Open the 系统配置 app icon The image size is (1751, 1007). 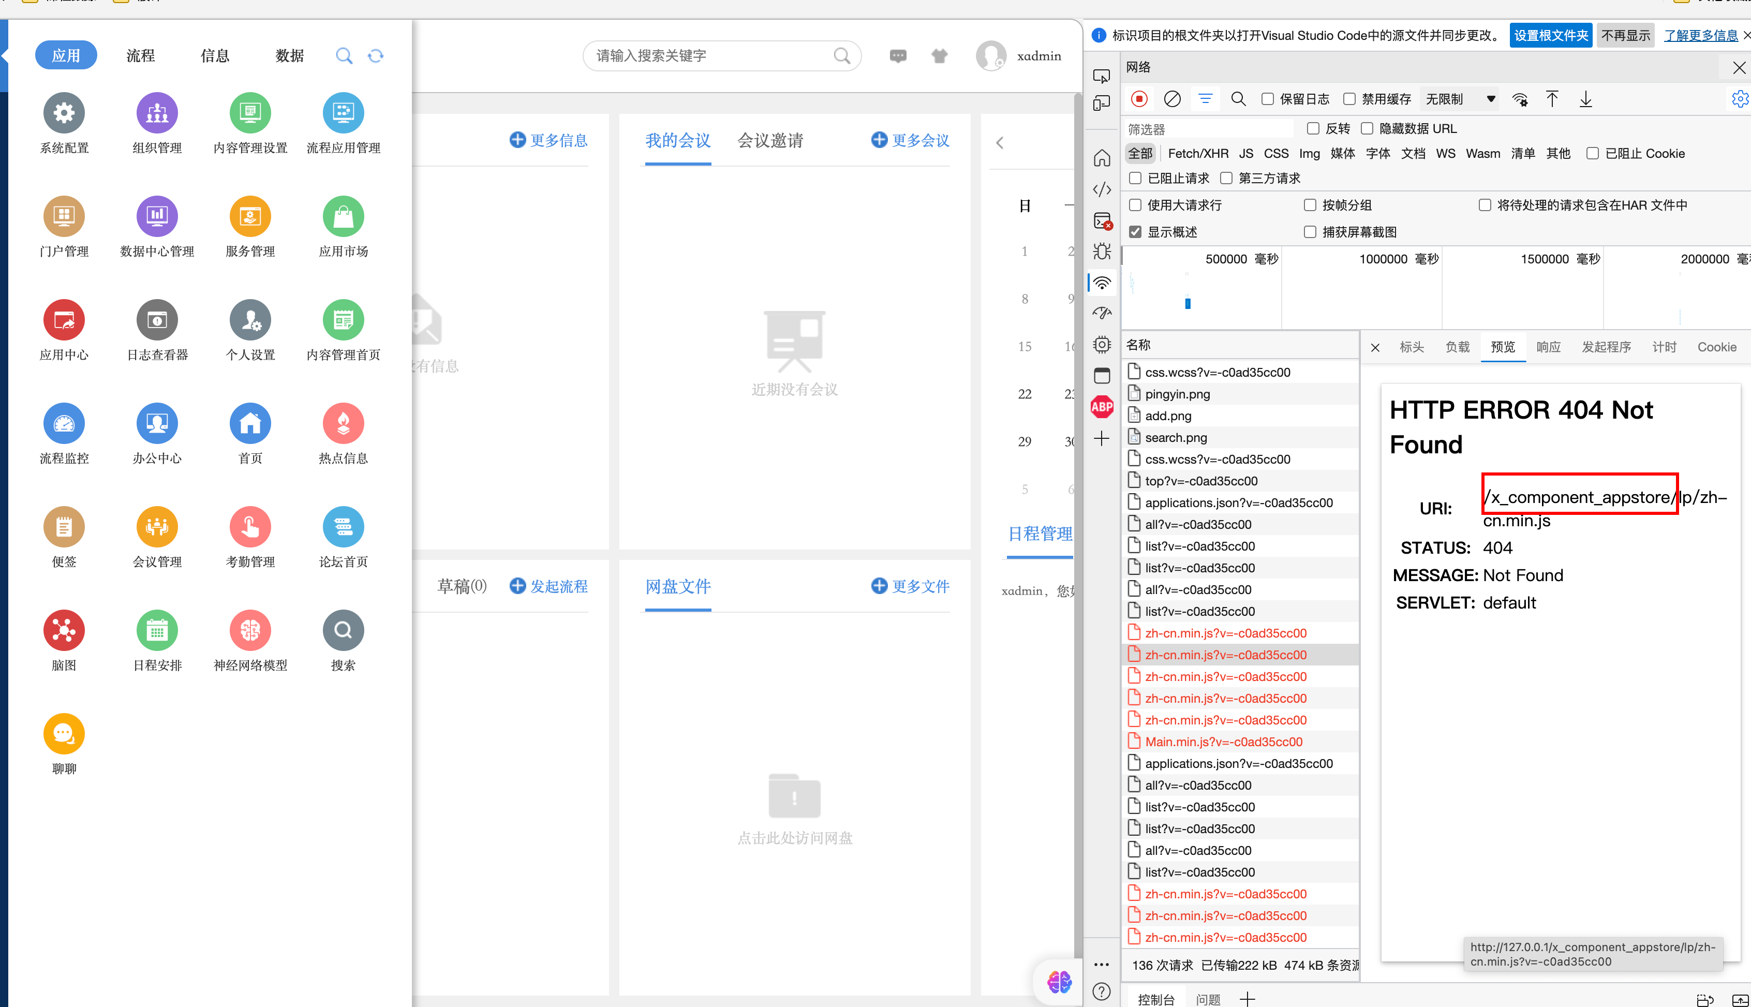[x=64, y=113]
